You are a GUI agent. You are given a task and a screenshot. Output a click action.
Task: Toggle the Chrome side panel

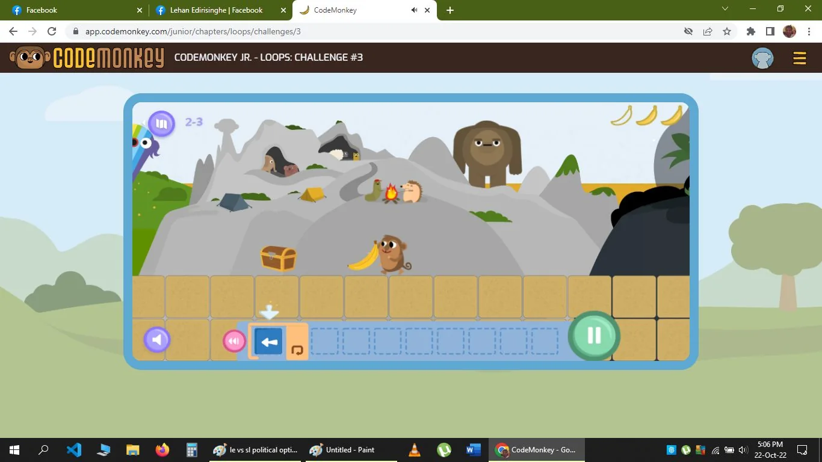click(770, 31)
